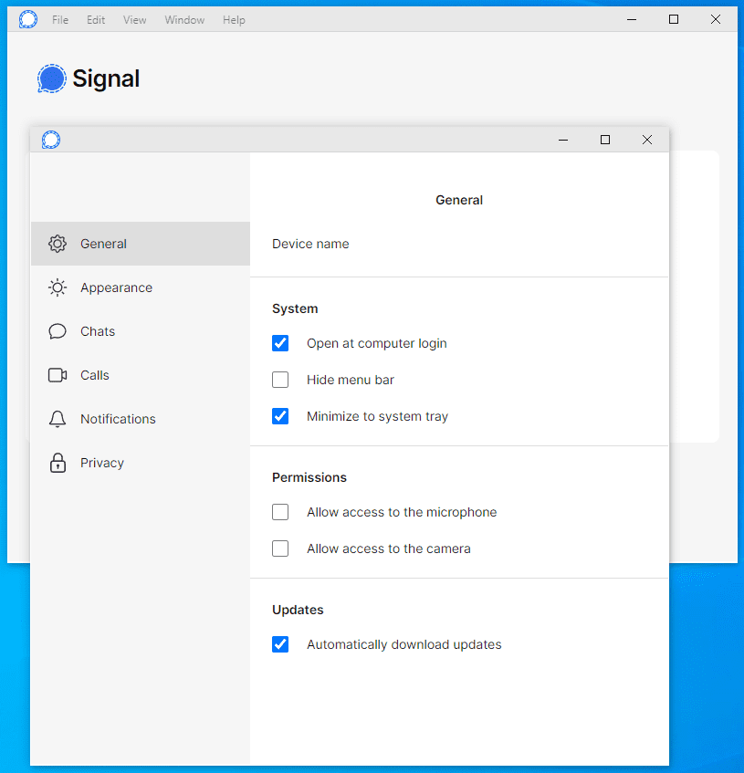Select the Calls video camera icon
Viewport: 744px width, 773px height.
click(x=58, y=375)
